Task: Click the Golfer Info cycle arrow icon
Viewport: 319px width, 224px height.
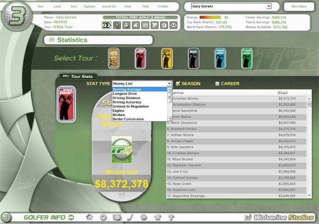Action: (x=71, y=217)
